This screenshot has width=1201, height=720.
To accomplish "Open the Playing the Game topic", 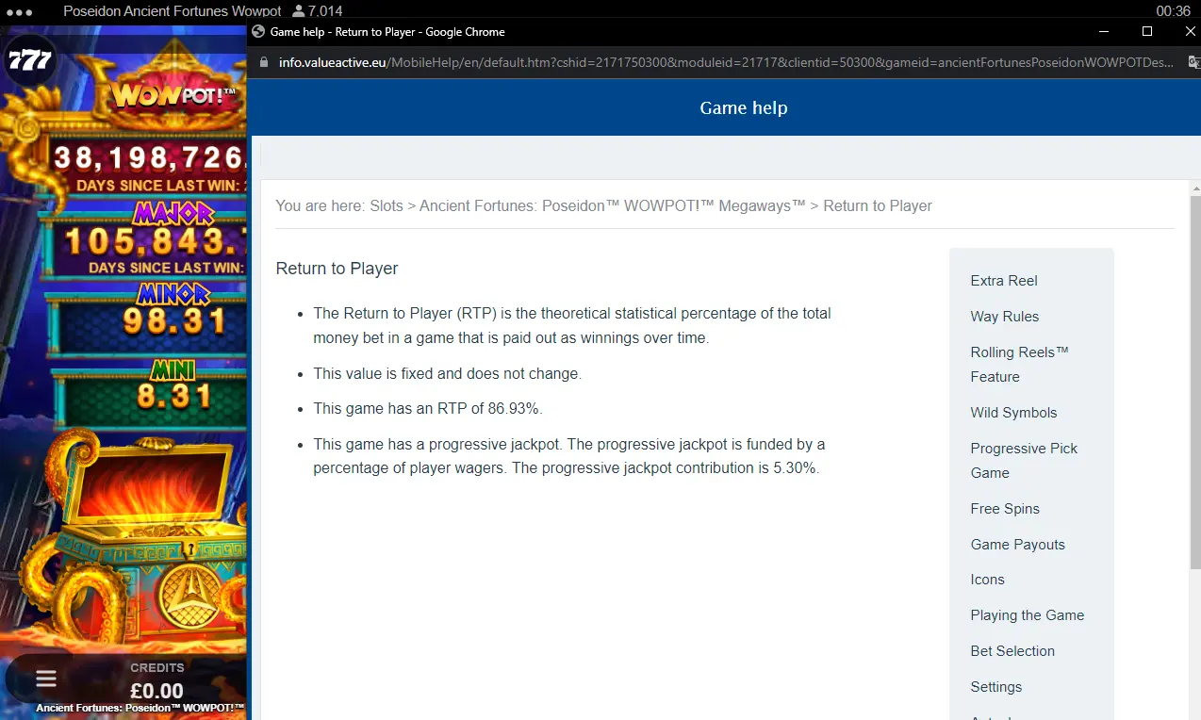I will [1028, 615].
